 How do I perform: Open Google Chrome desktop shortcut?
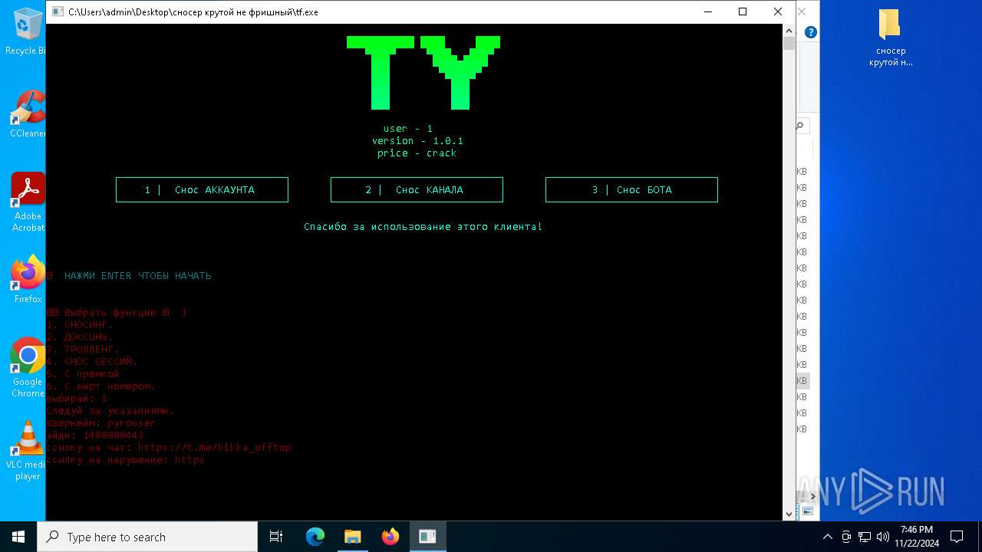pyautogui.click(x=28, y=367)
